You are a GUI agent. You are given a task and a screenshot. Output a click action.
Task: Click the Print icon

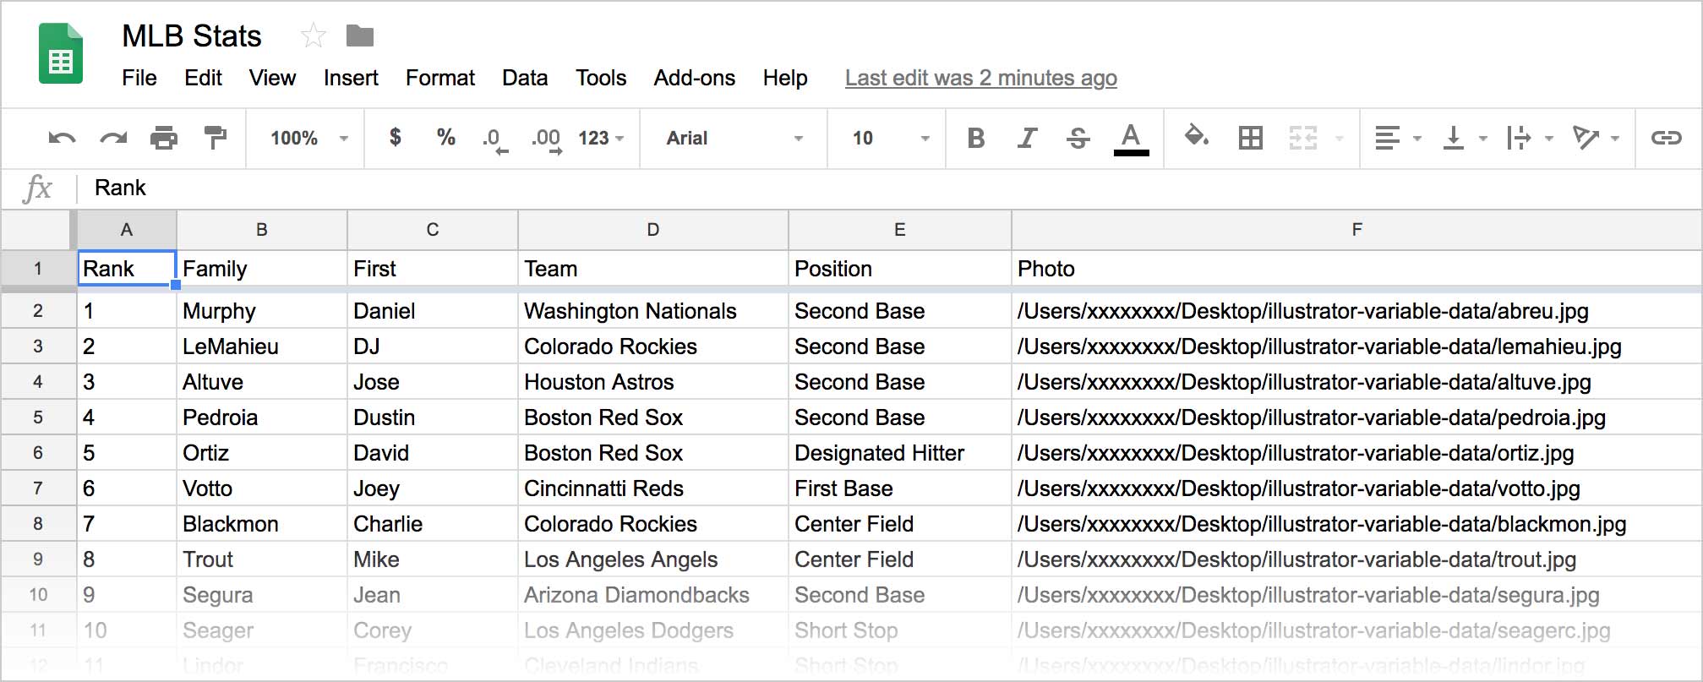coord(164,138)
